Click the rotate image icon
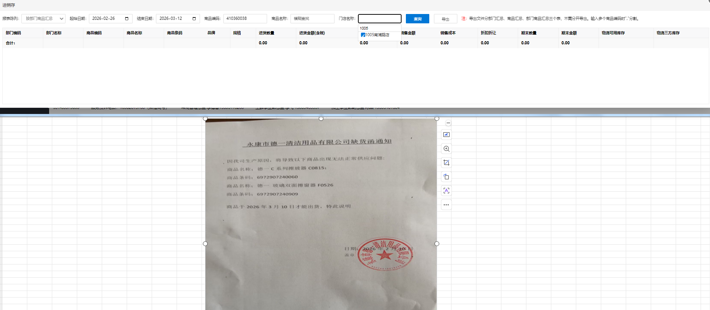710x310 pixels. (x=446, y=177)
